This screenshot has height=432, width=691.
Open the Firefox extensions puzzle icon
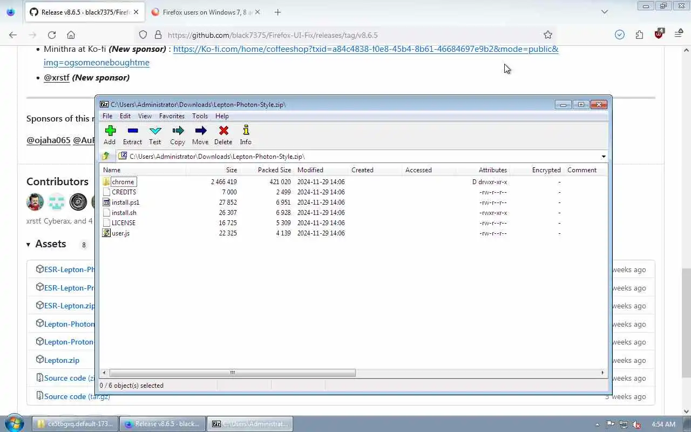coord(639,35)
